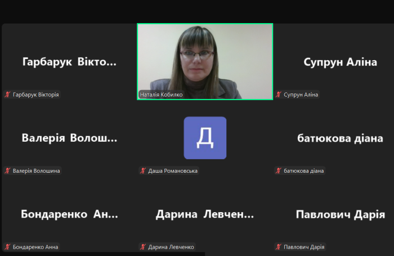Screen dimensions: 394x256
Task: Click muted mic icon beside Валерія Волошина label
Action: [x=8, y=170]
